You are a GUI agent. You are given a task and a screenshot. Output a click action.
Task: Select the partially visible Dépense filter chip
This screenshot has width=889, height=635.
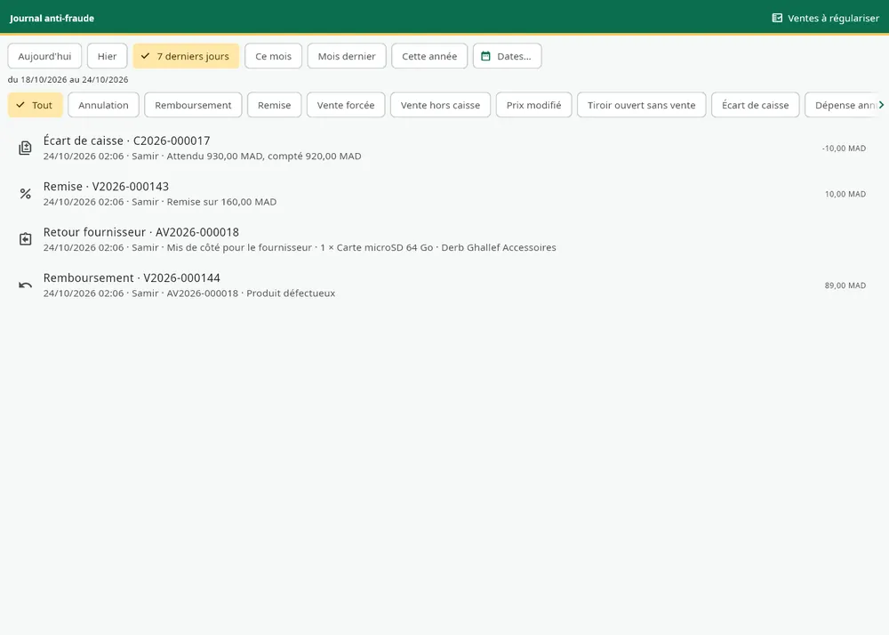(841, 105)
